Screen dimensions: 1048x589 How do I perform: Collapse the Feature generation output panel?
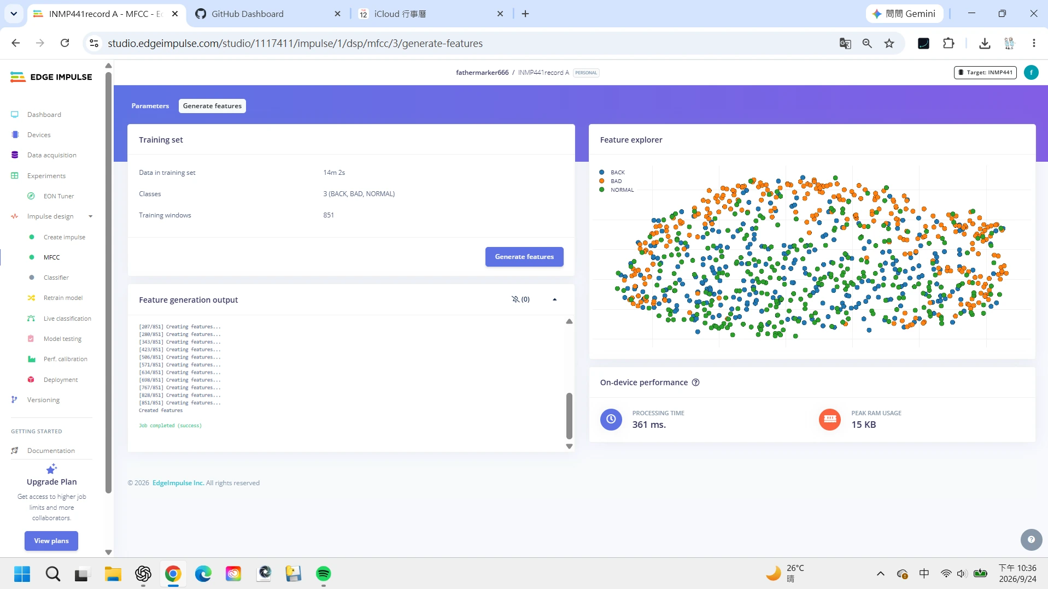click(x=555, y=299)
